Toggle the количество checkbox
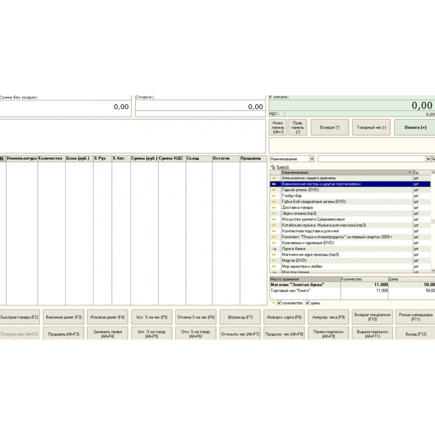435x435 pixels. pos(279,303)
